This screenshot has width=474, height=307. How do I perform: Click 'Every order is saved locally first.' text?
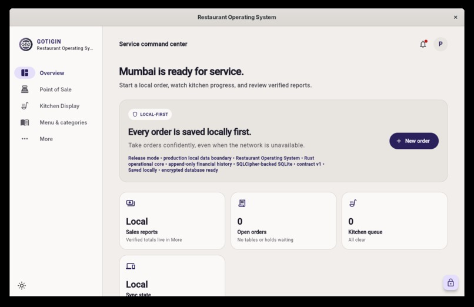(x=189, y=132)
